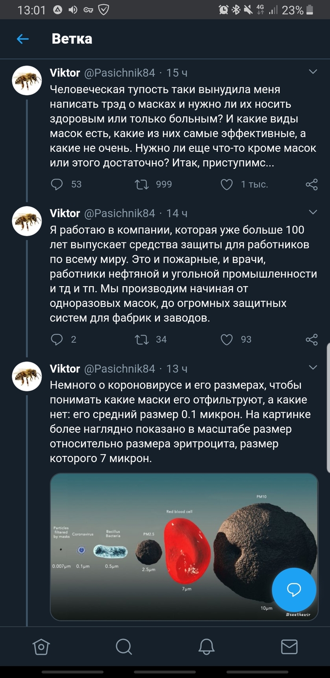This screenshot has height=678, width=330.
Task: Share the second tweet about the company
Action: pyautogui.click(x=312, y=339)
